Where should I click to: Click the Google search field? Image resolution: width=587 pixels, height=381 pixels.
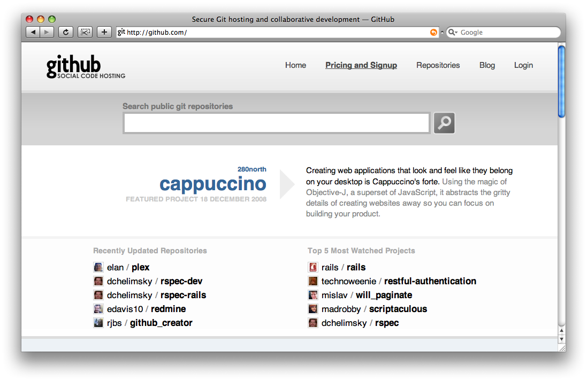[504, 33]
